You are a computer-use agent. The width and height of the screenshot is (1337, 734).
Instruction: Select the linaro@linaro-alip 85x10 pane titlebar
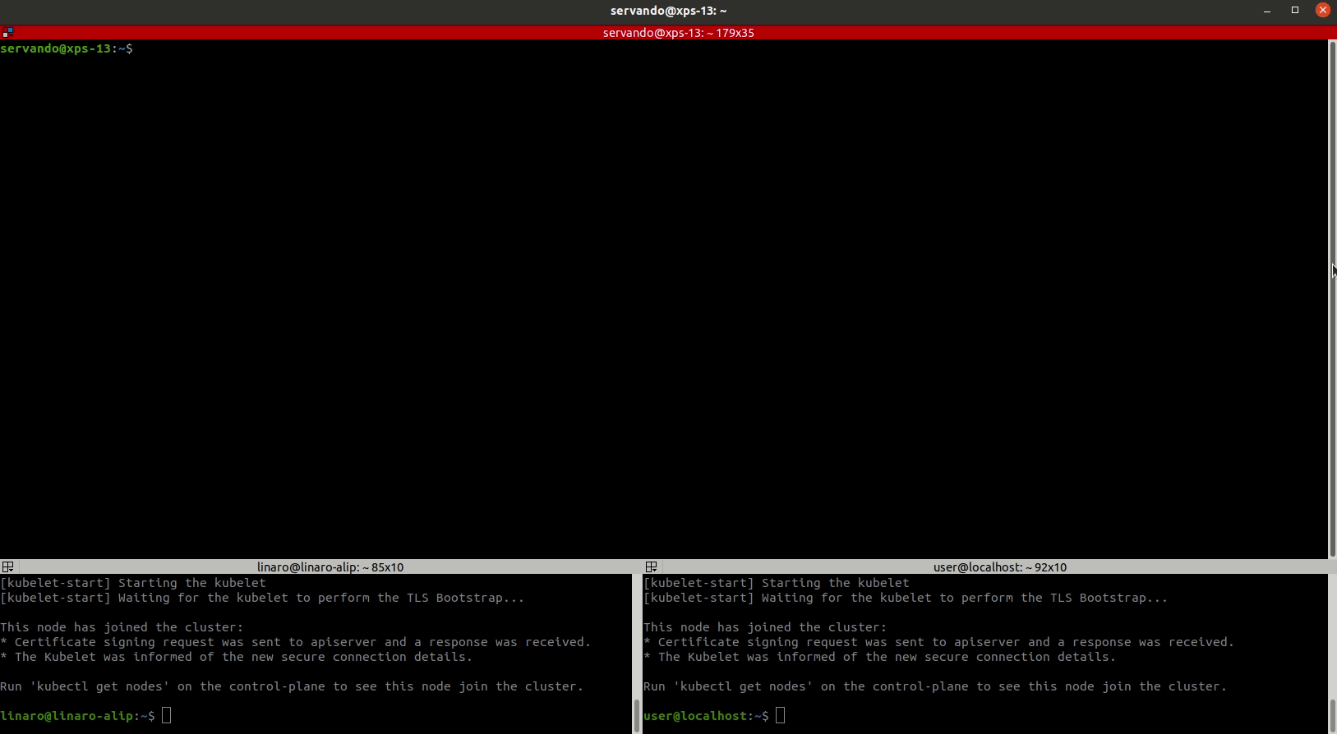point(330,567)
